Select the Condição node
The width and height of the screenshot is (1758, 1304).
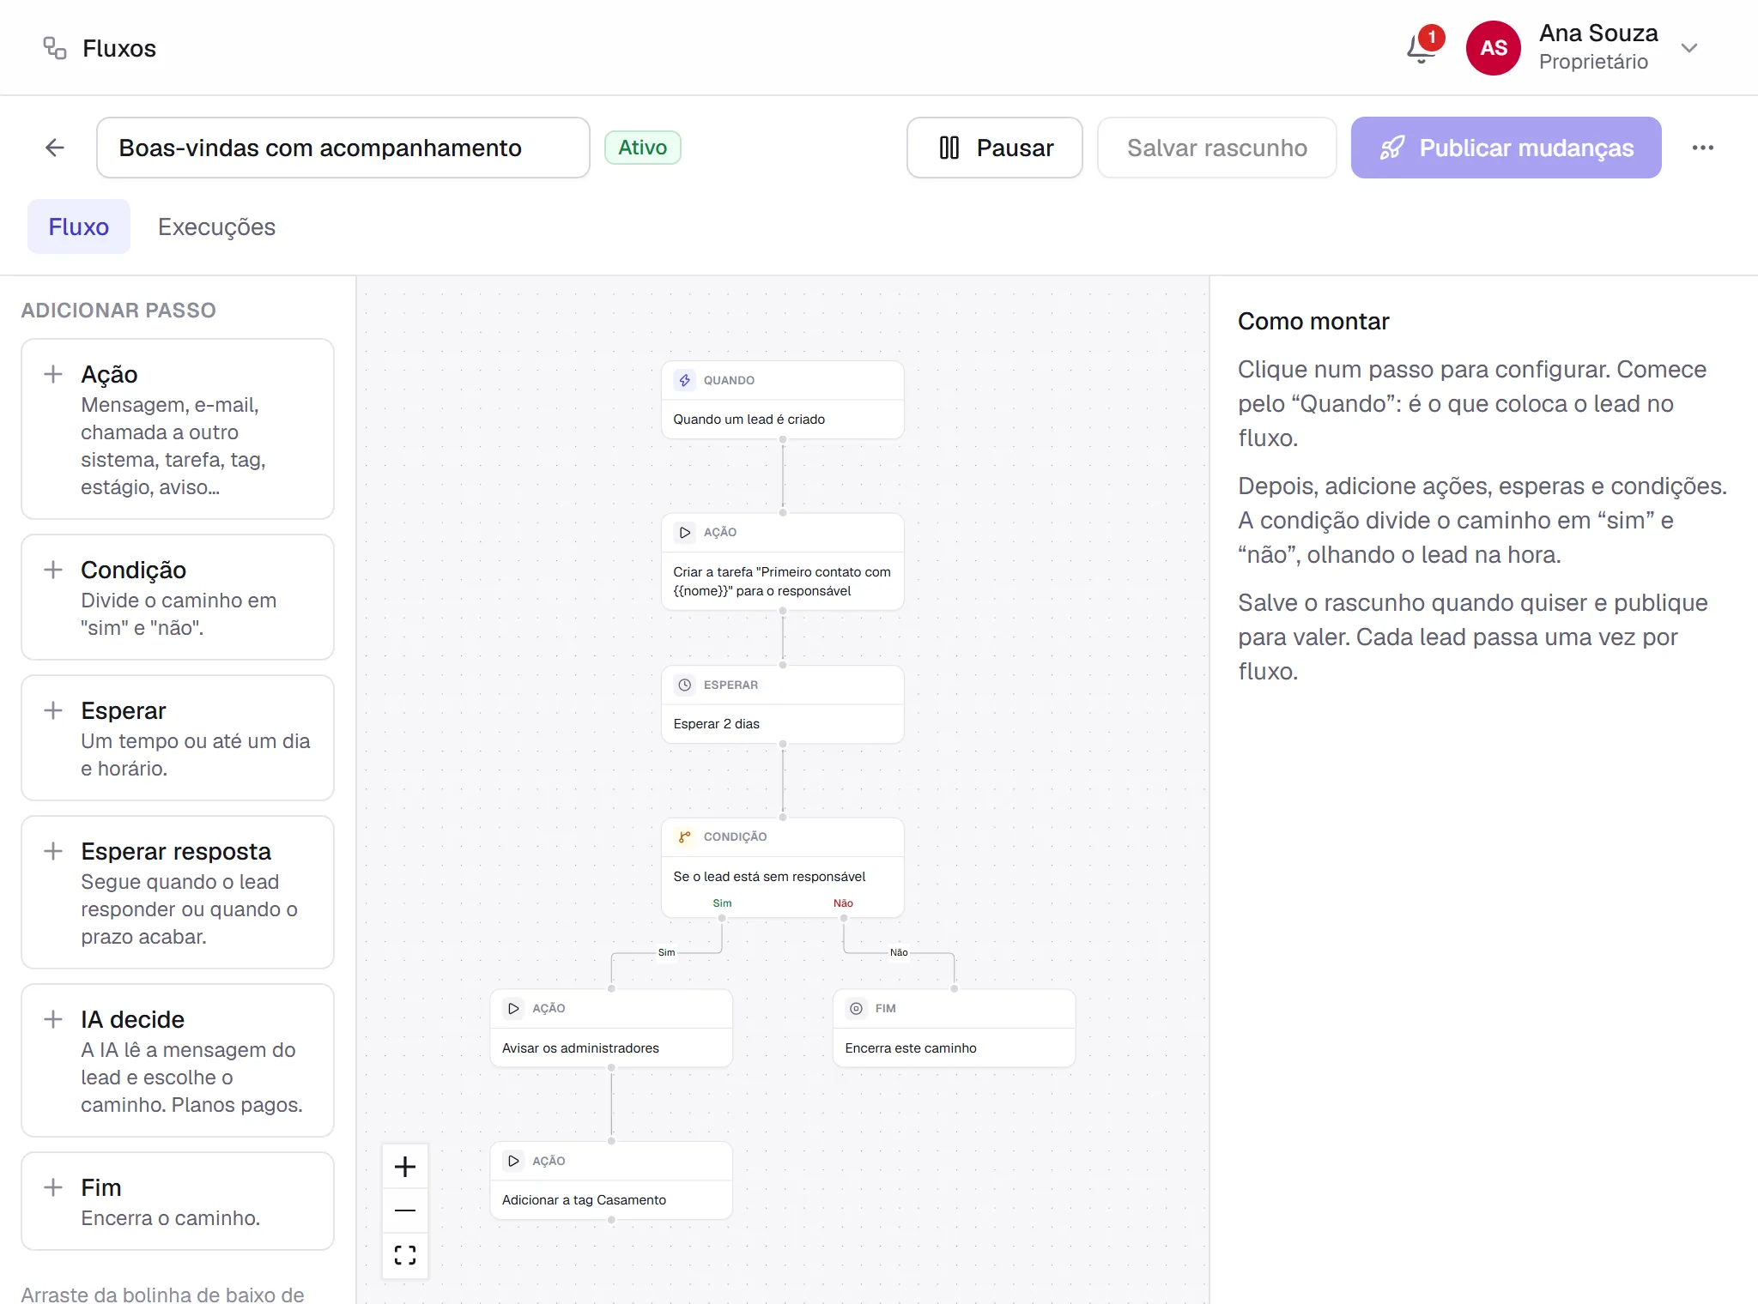coord(783,867)
